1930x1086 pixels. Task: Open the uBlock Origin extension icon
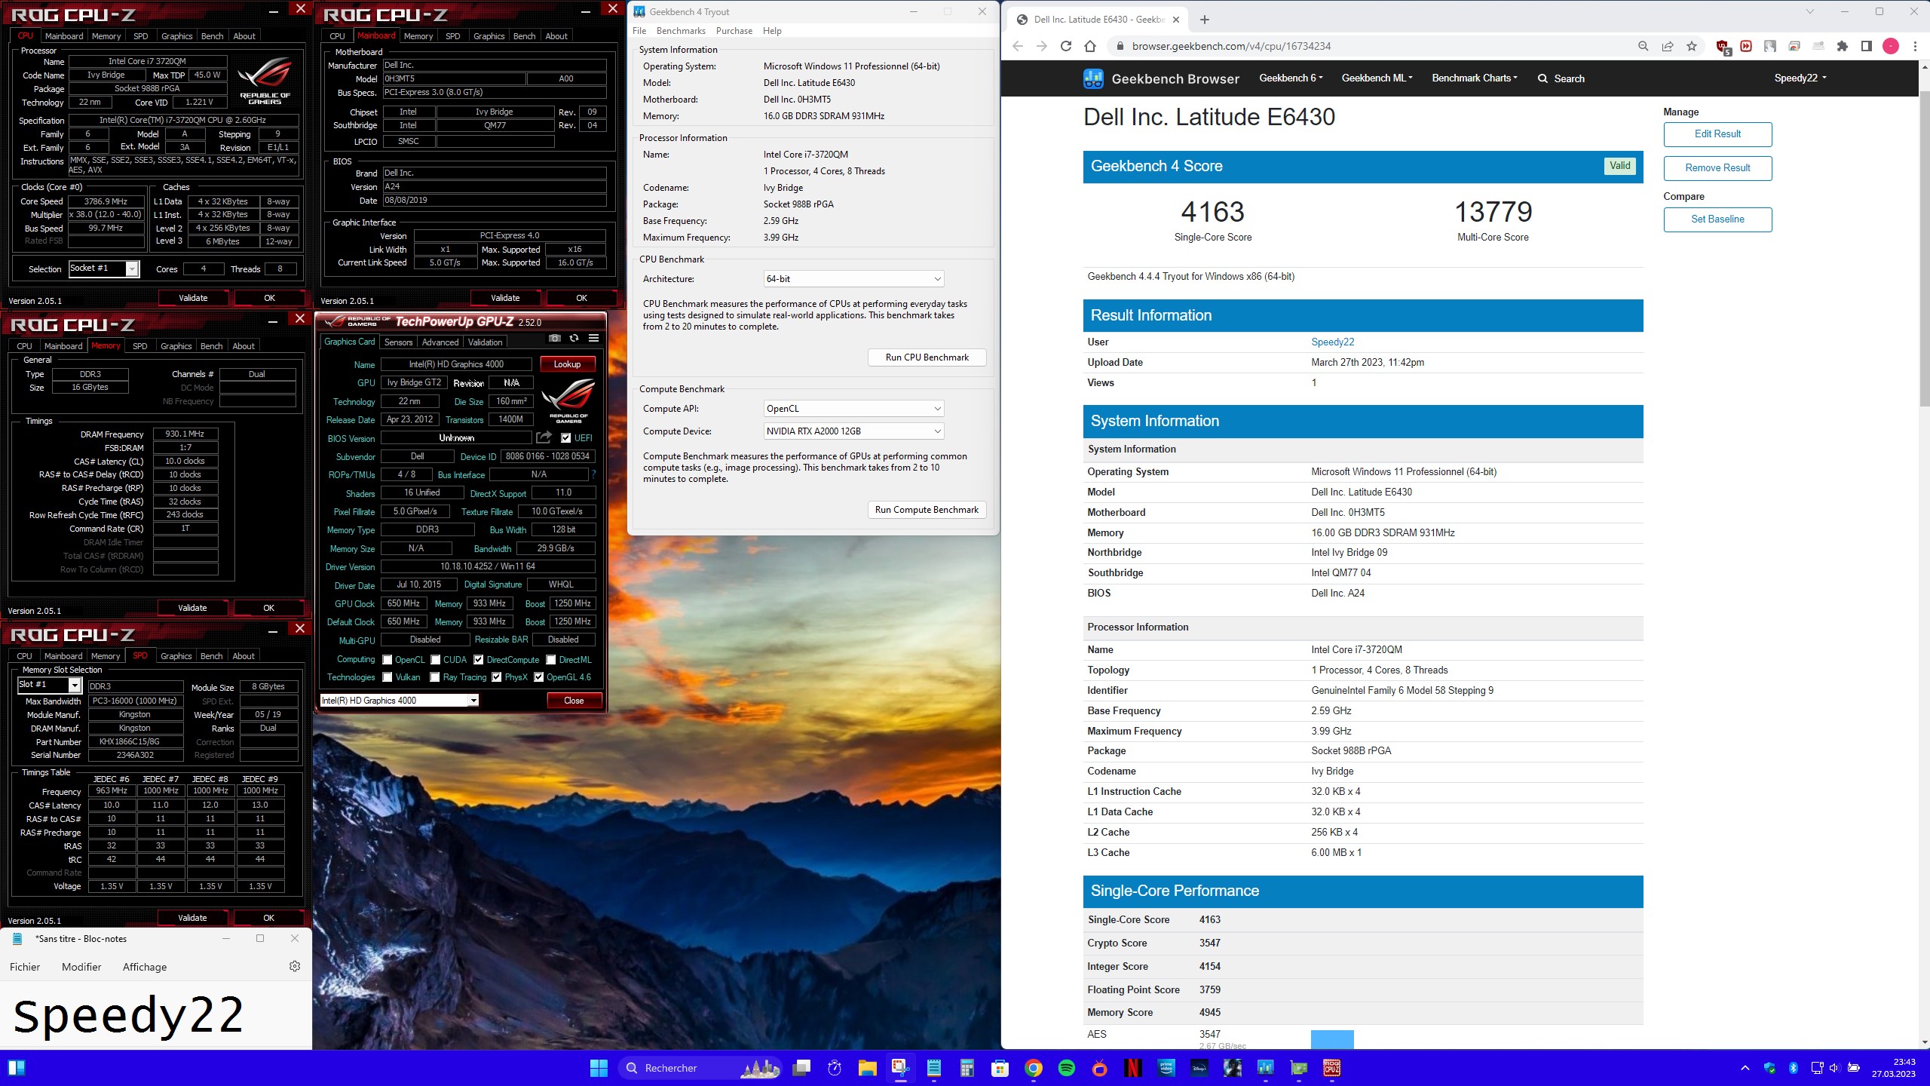click(x=1723, y=47)
